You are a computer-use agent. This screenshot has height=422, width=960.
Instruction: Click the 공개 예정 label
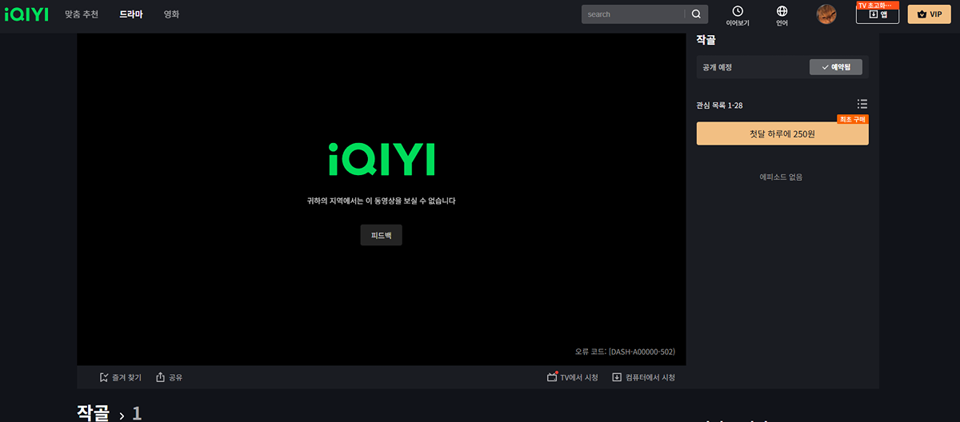718,67
